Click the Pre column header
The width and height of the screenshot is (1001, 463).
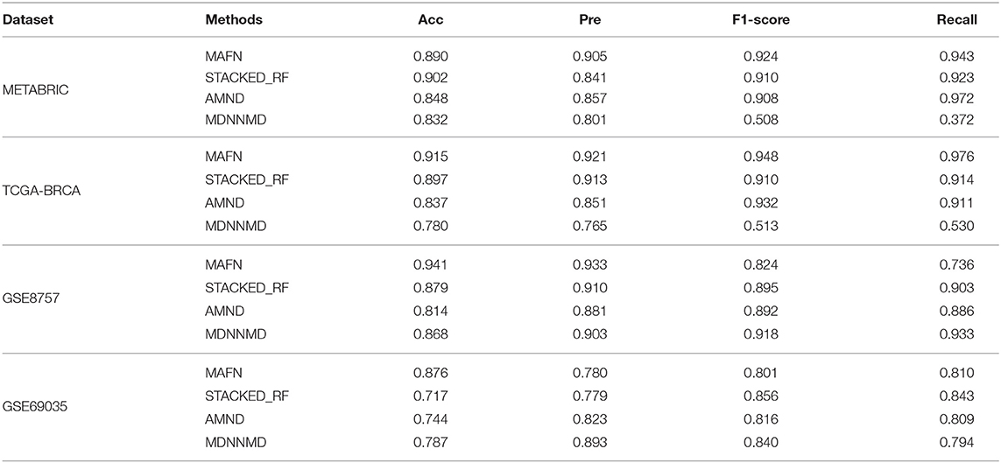click(590, 20)
